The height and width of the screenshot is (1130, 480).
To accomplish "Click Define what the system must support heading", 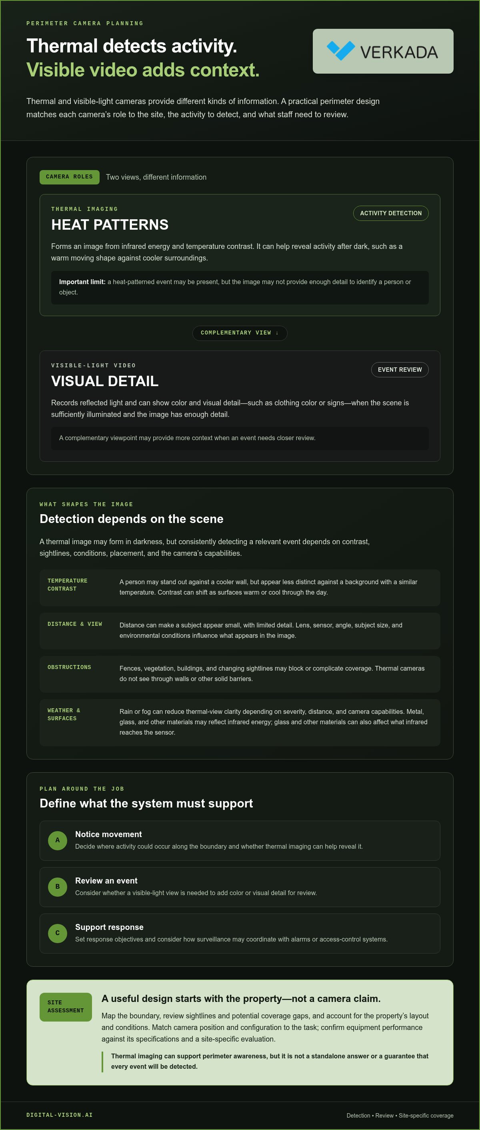I will pyautogui.click(x=146, y=803).
